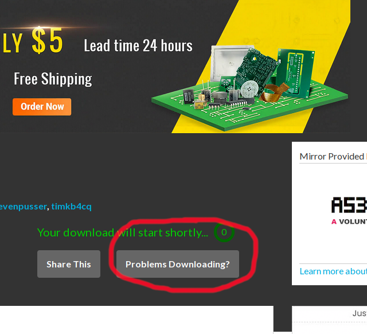Click the green PCB board illustration
367x334 pixels.
[x=249, y=103]
